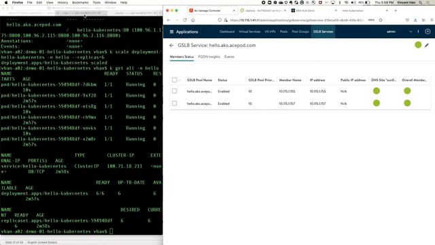The image size is (435, 245).
Task: Open a new browser tab
Action: (396, 11)
